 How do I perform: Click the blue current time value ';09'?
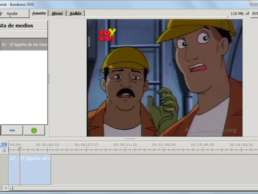coord(4,145)
